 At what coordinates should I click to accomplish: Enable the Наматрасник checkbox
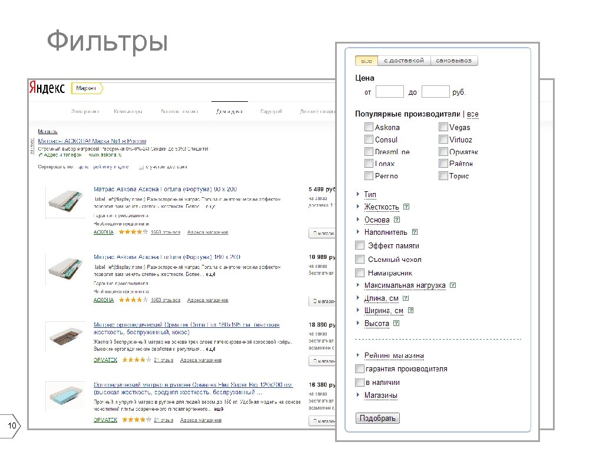tap(360, 272)
